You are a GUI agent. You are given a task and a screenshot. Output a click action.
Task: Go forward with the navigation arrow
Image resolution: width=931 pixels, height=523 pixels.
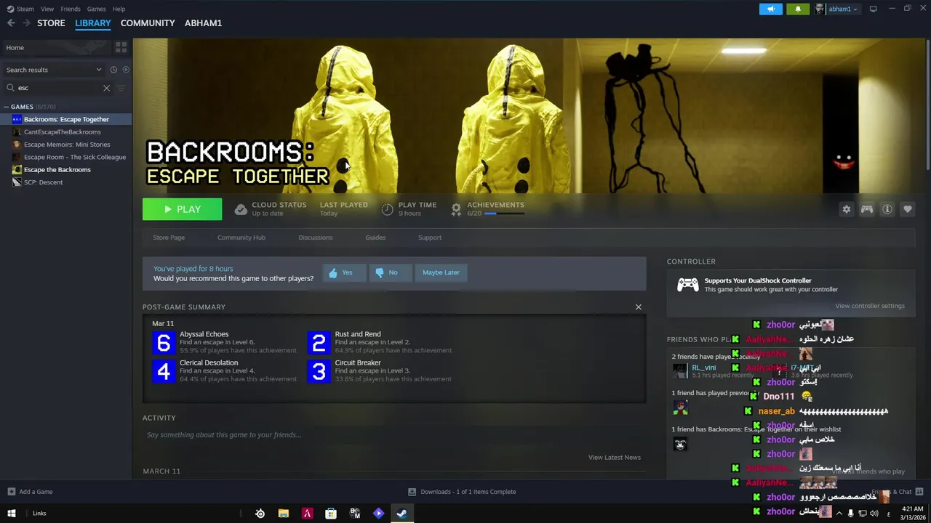26,23
